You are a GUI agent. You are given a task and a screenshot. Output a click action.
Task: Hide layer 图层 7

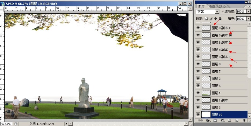pyautogui.click(x=198, y=71)
